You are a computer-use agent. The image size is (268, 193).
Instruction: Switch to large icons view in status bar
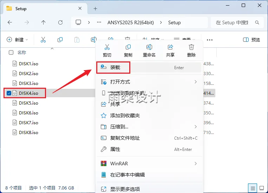point(262,188)
